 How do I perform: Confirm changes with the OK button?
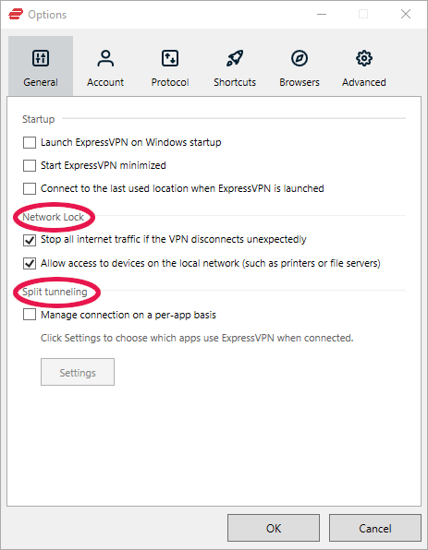(x=274, y=528)
